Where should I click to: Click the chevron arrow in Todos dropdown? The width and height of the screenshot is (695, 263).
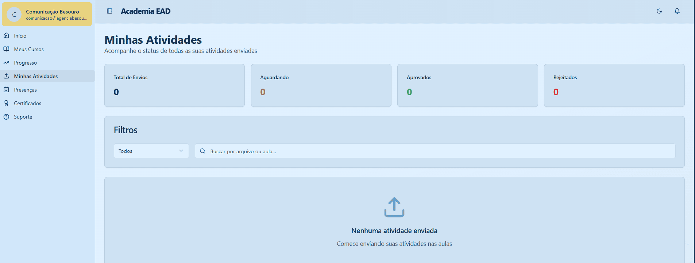[181, 151]
